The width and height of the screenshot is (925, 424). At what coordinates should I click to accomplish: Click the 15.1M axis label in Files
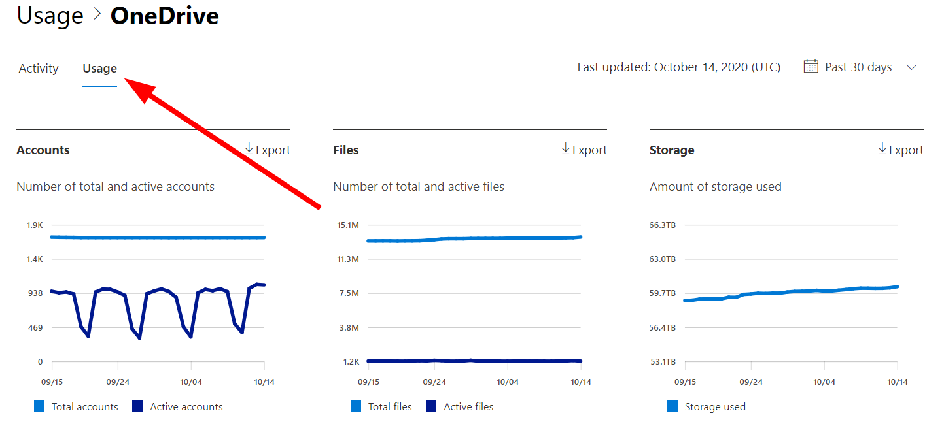coord(347,225)
